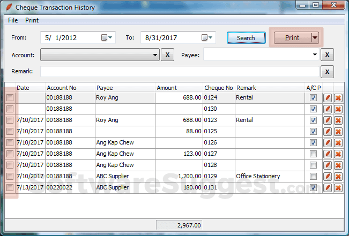The width and height of the screenshot is (349, 236).
Task: Click the Search button
Action: 246,38
